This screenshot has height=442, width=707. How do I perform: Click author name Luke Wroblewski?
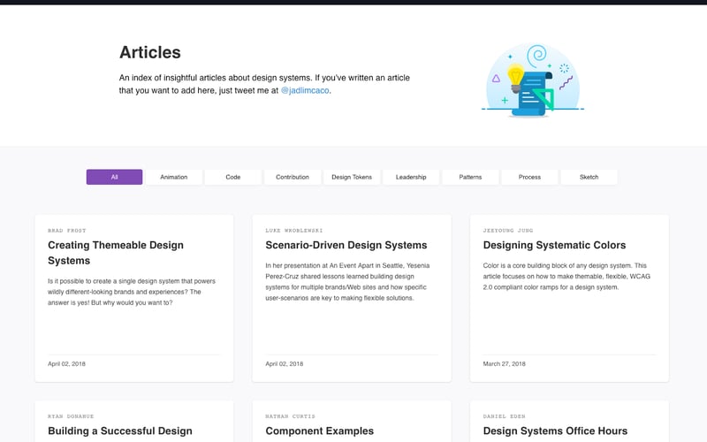tap(294, 231)
